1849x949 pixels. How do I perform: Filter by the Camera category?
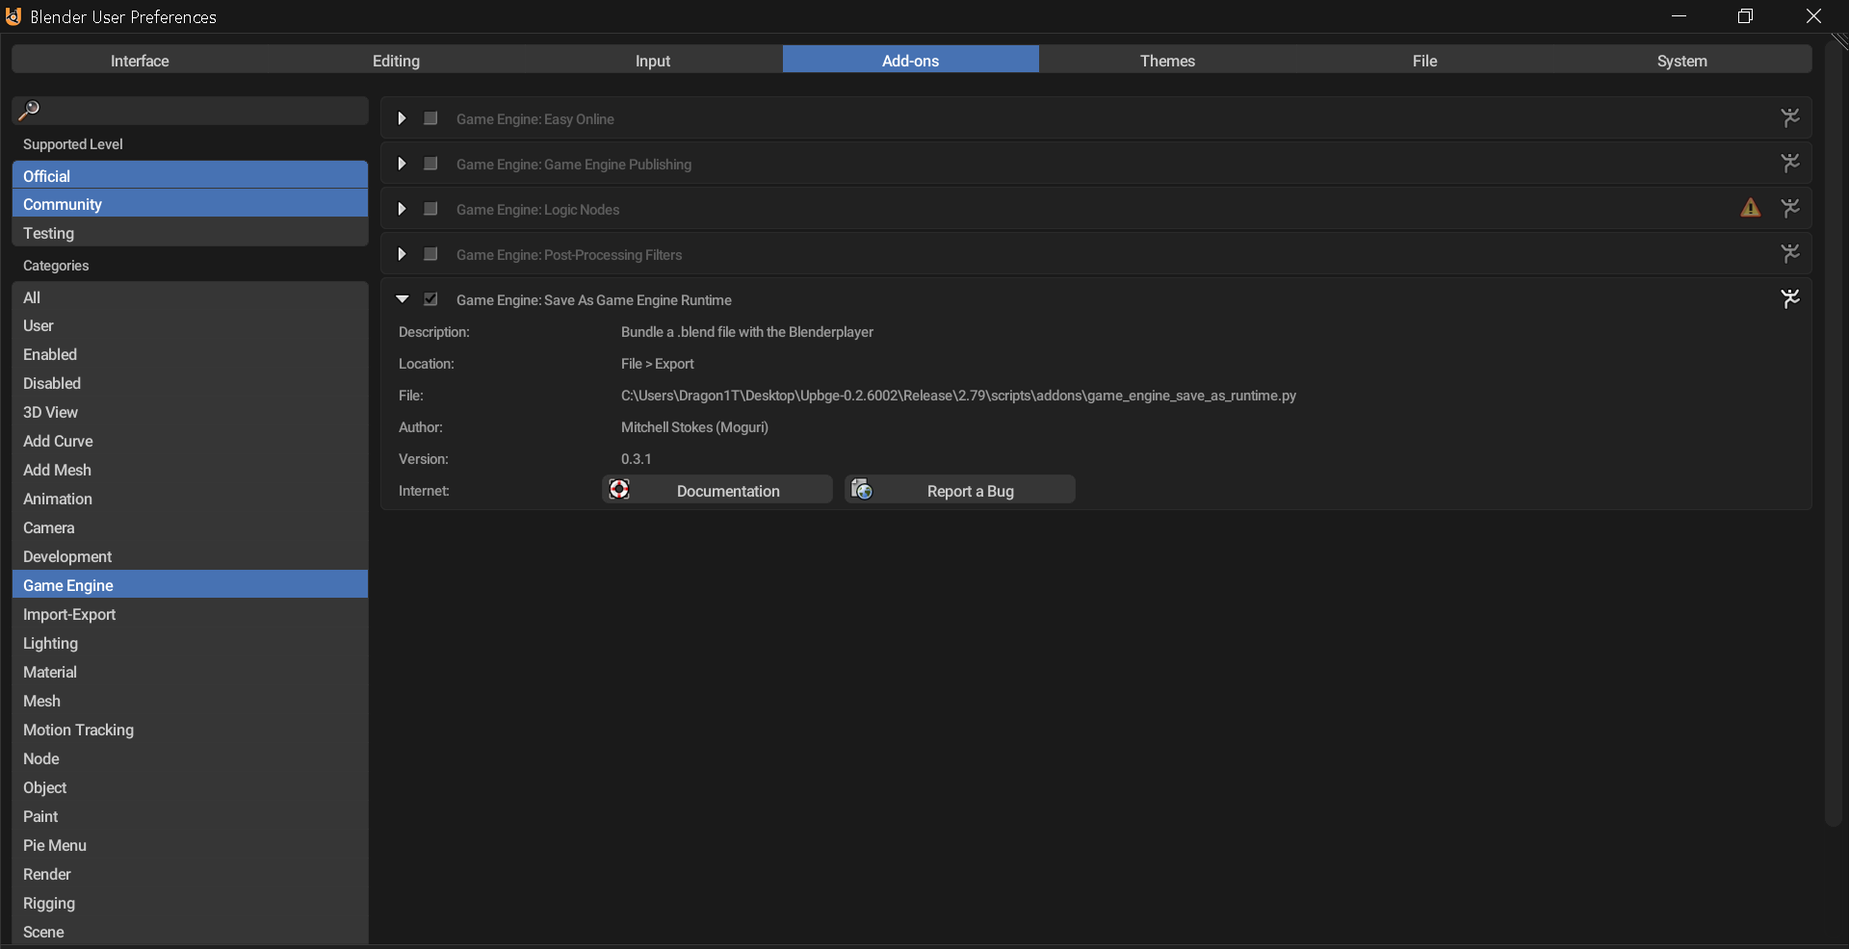pos(190,527)
